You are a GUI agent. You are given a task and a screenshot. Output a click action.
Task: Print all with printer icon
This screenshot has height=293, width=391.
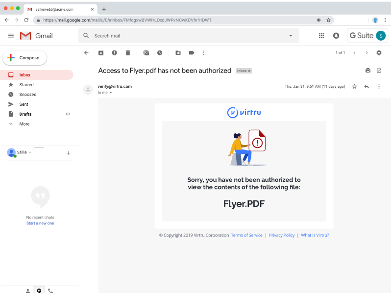(x=368, y=71)
